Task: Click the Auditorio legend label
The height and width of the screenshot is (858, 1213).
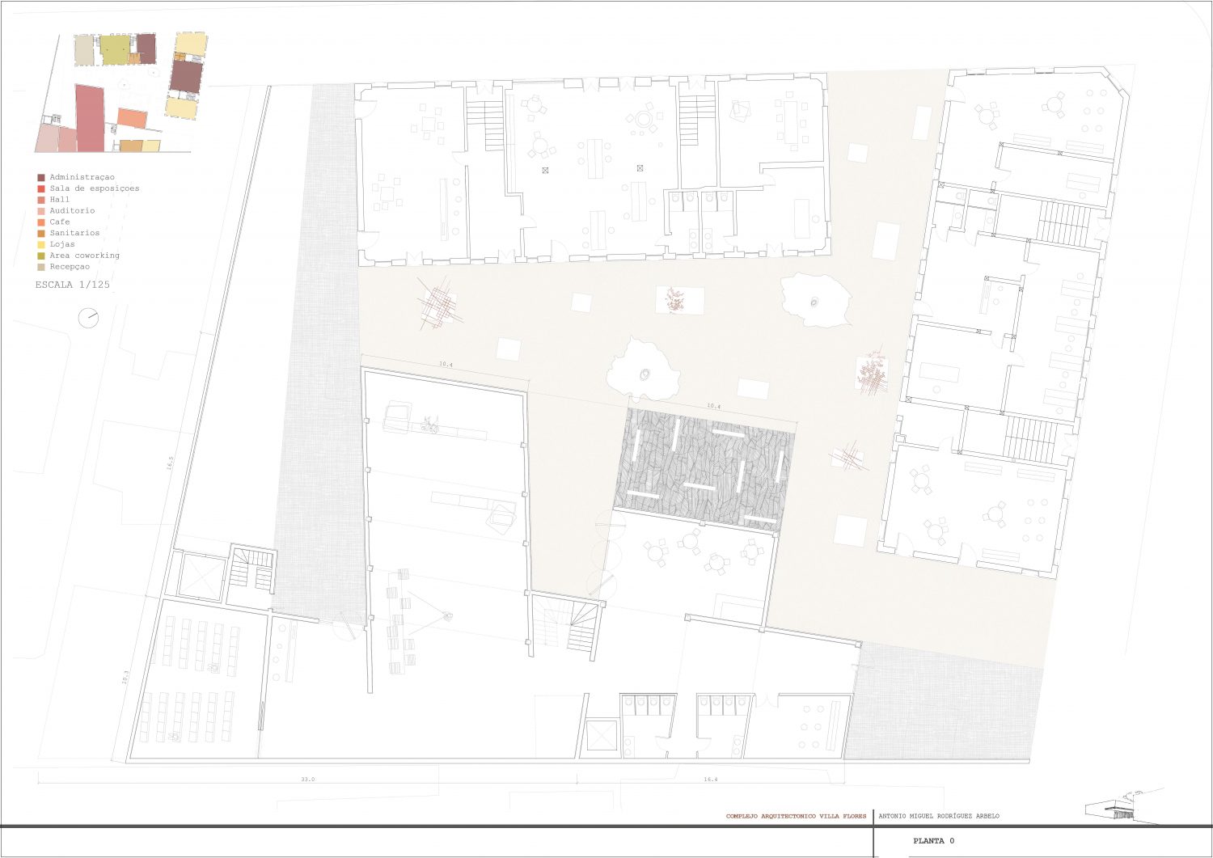Action: 72,210
